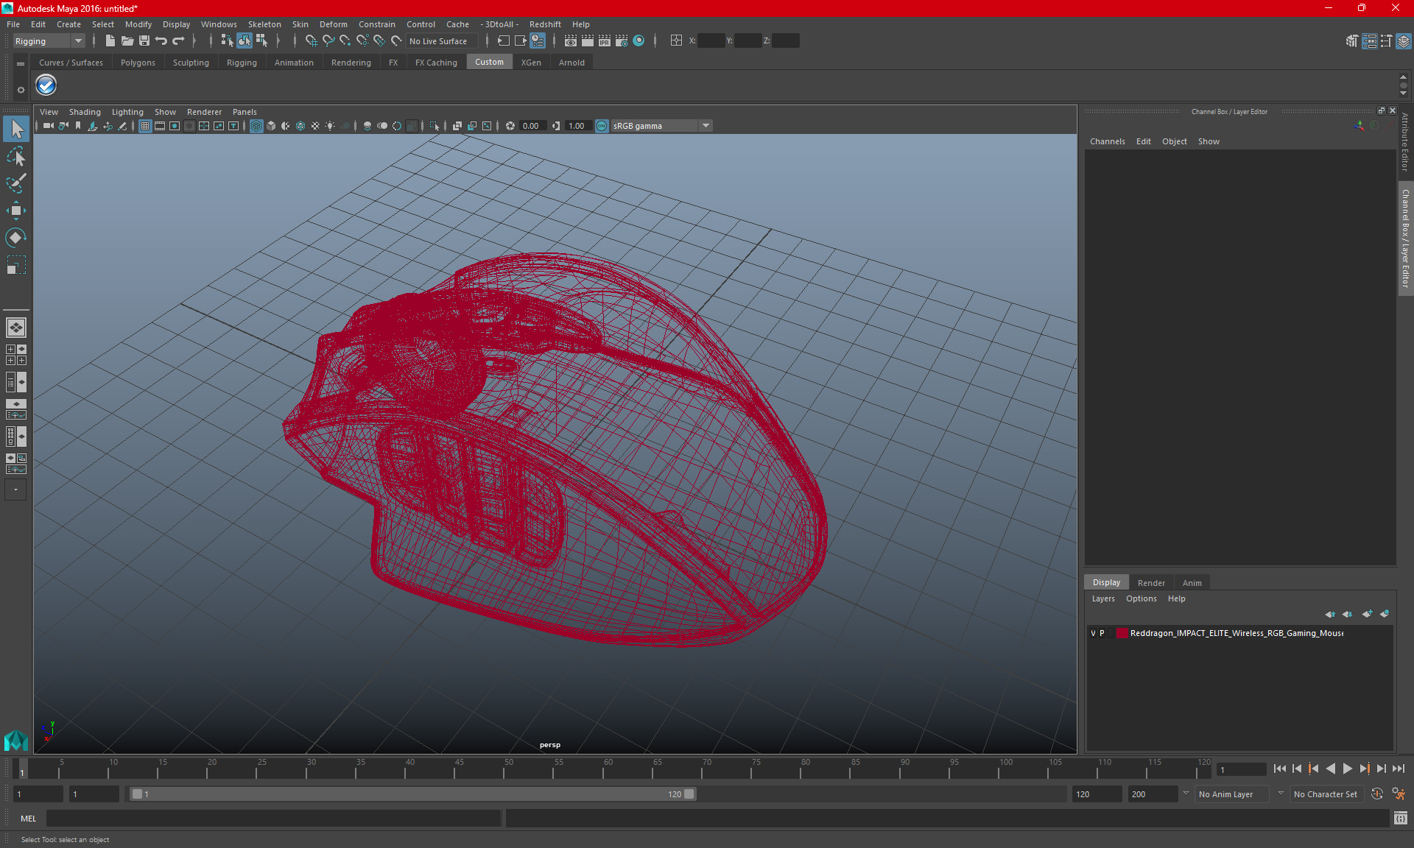Open Render settings clapperboard icon
Image resolution: width=1414 pixels, height=848 pixels.
pos(621,41)
